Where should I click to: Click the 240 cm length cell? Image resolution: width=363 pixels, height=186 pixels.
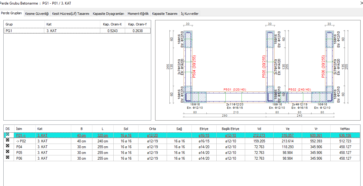tap(103, 141)
